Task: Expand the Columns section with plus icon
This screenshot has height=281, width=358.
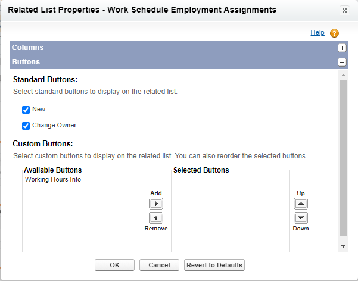Action: point(342,48)
